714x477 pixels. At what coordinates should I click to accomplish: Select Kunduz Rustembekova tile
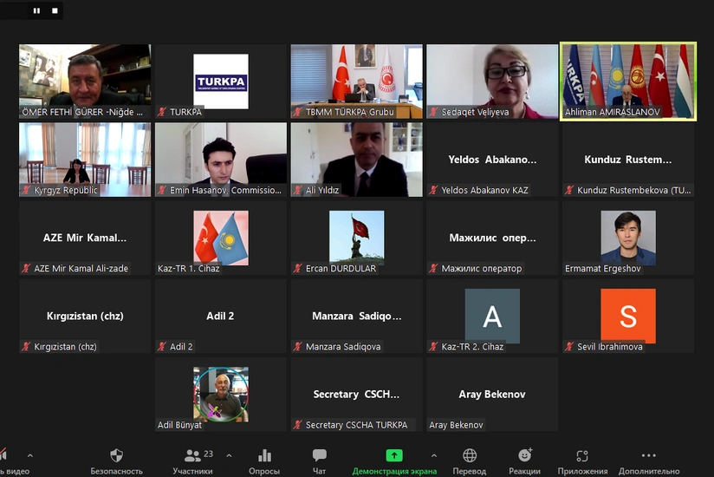pos(628,160)
